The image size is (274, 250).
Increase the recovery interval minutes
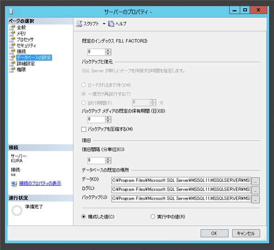(x=108, y=159)
